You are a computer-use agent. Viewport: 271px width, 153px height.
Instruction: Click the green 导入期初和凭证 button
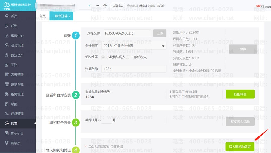tap(240, 147)
